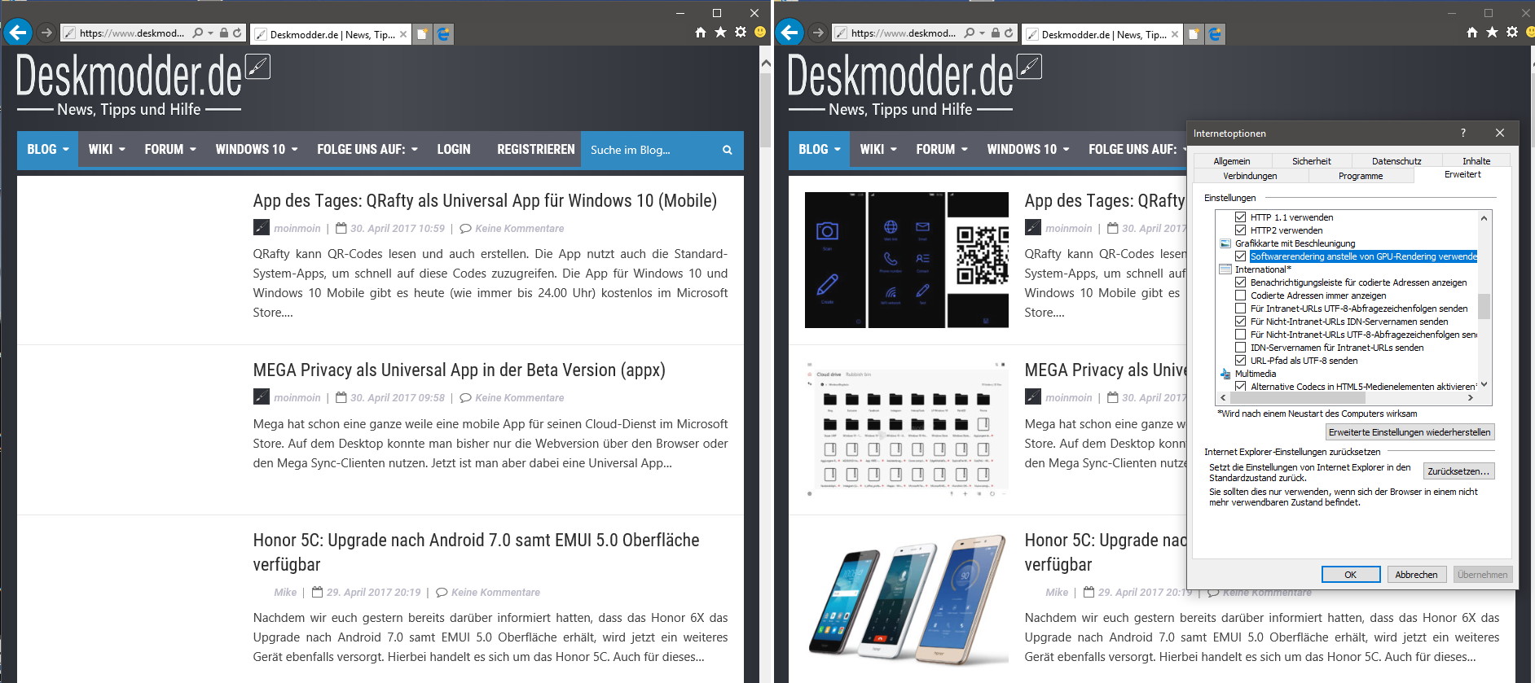The height and width of the screenshot is (683, 1535).
Task: Expand FORUM menu in right window
Action: (942, 150)
